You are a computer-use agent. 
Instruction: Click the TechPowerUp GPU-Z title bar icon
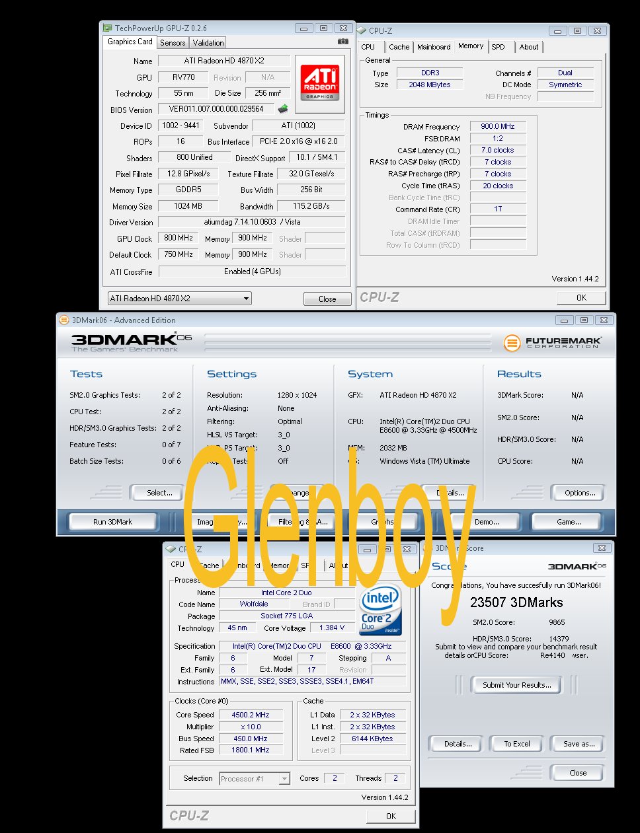tap(107, 28)
